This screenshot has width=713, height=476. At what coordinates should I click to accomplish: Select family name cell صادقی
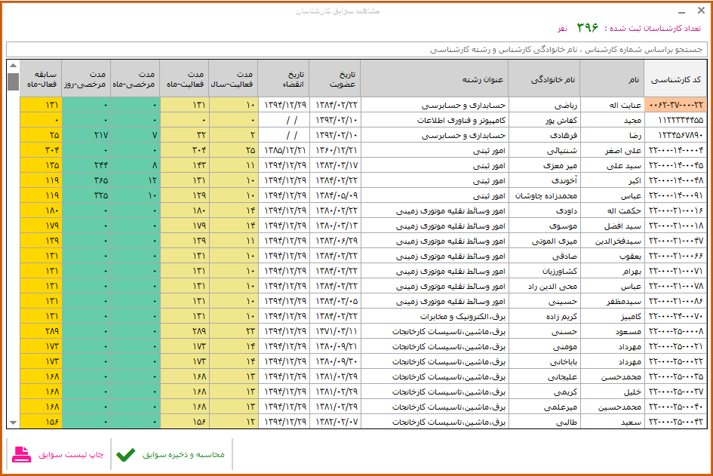544,256
